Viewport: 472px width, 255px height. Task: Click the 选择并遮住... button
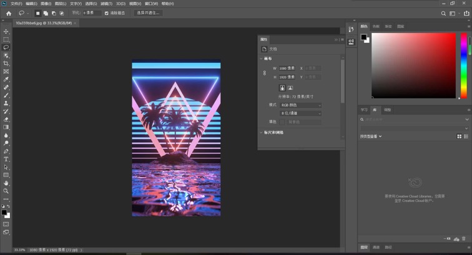148,13
